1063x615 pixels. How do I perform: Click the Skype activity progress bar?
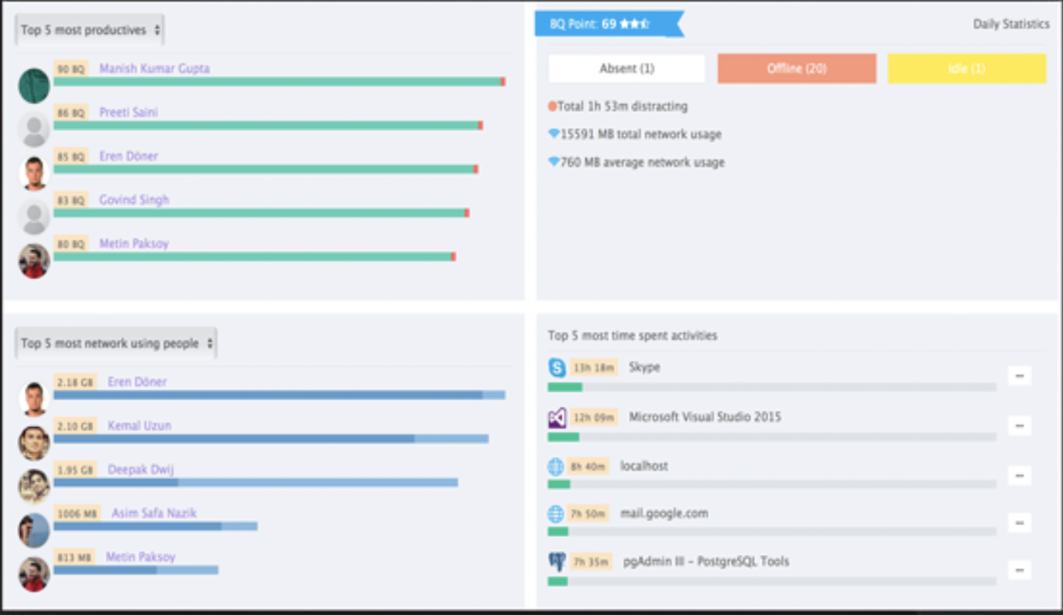[770, 387]
